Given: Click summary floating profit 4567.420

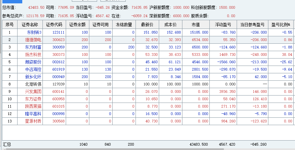Looking at the screenshot, I should point(227,144).
